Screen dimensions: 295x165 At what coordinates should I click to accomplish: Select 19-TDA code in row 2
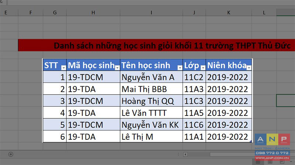[x=93, y=89]
